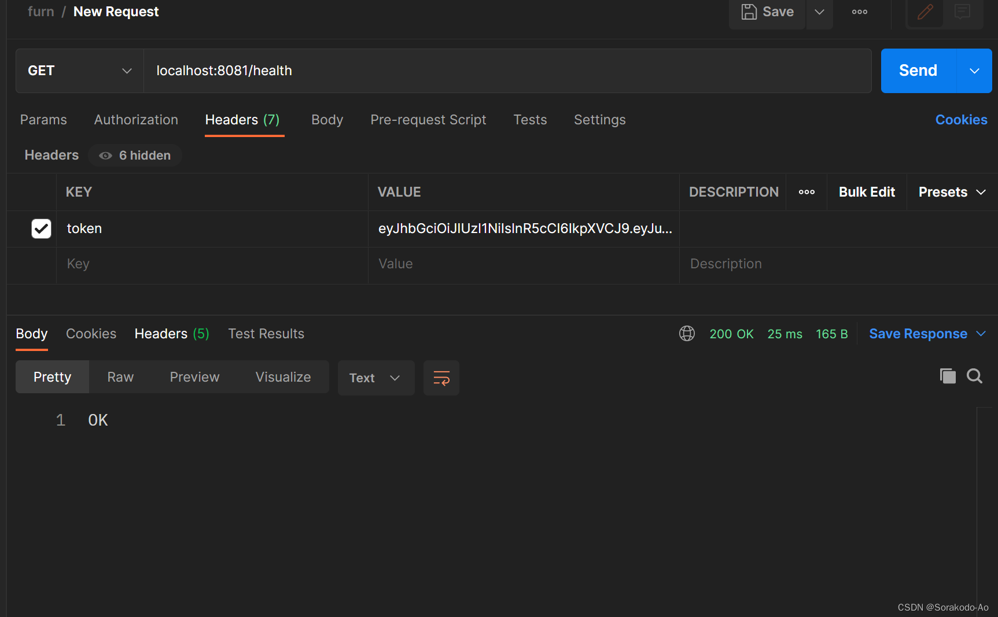Open the comments panel icon top right
The width and height of the screenshot is (998, 617).
[x=962, y=12]
